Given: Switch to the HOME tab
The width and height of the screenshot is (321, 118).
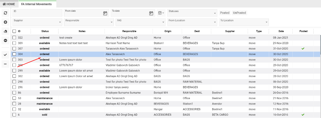Looking at the screenshot, I should (x=9, y=4).
